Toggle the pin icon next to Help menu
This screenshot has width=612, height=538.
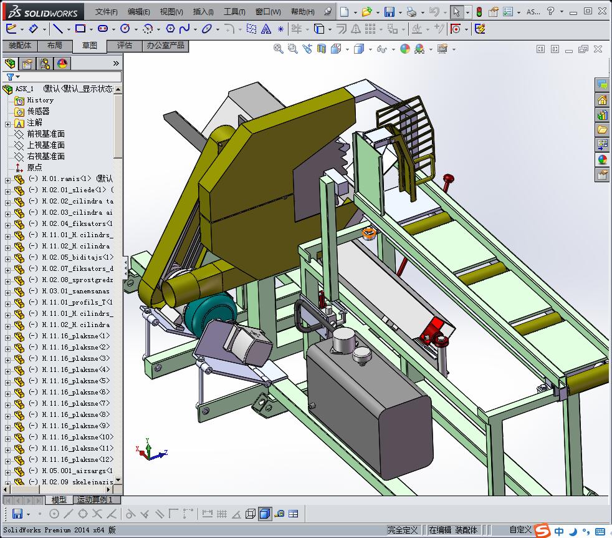click(x=328, y=12)
